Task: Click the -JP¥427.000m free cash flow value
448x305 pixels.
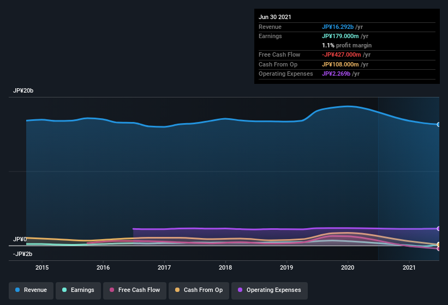Action: click(342, 54)
